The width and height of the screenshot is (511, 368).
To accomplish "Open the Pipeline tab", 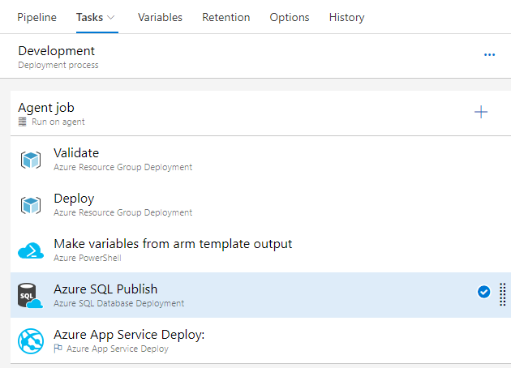I will coord(36,17).
